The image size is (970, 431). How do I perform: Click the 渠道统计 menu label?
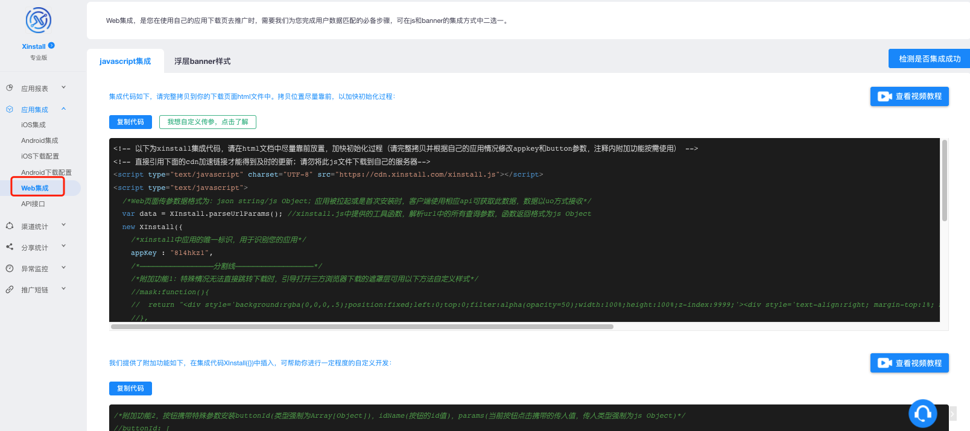tap(34, 227)
